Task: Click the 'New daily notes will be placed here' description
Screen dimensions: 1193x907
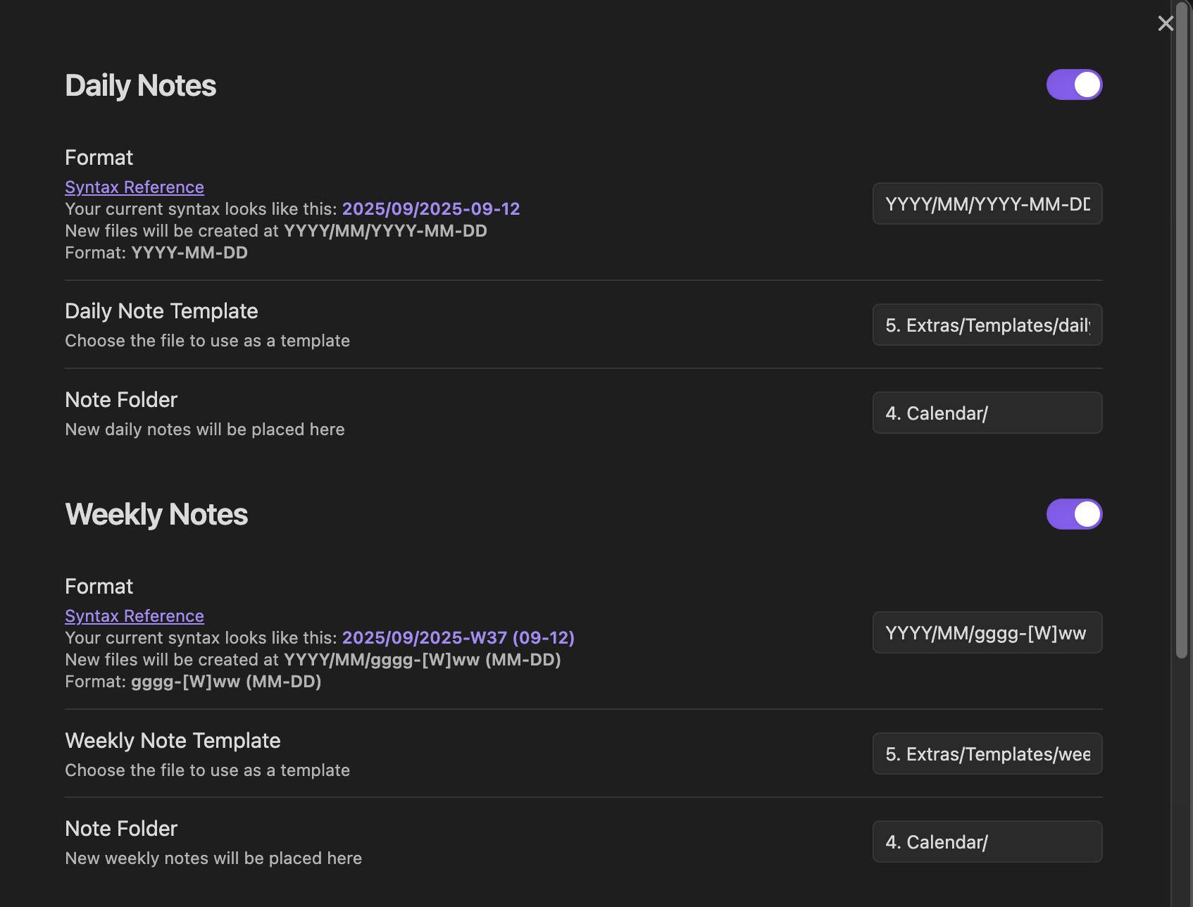Action: click(x=205, y=430)
